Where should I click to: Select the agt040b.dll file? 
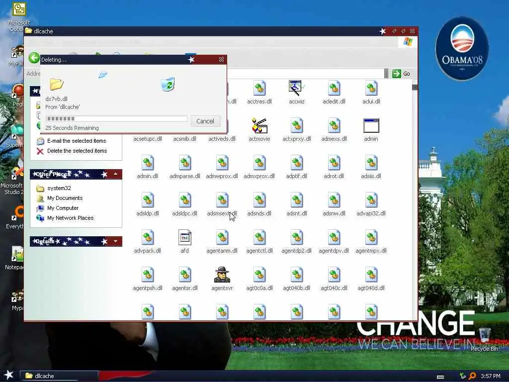297,279
